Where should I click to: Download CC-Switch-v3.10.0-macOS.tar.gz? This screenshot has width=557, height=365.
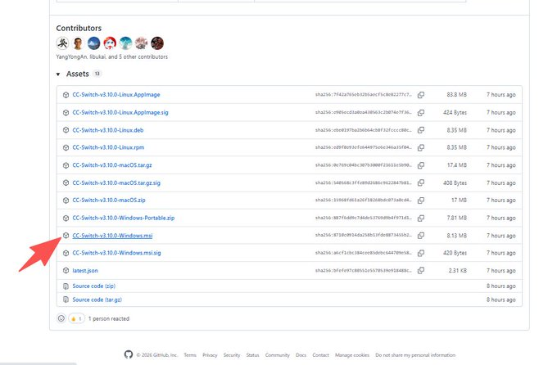(111, 165)
